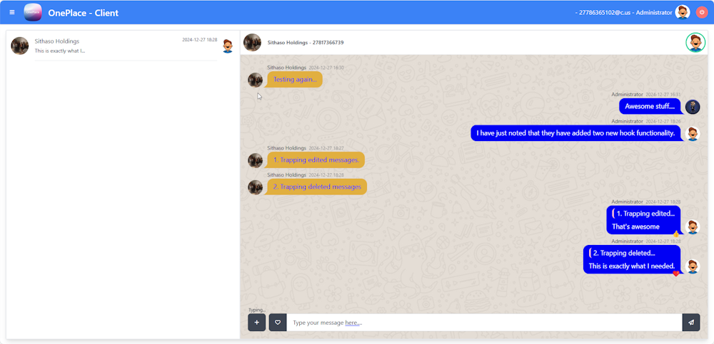Click 'This is exactly what I needed.' message
Screen dimensions: 714x344
pyautogui.click(x=632, y=266)
